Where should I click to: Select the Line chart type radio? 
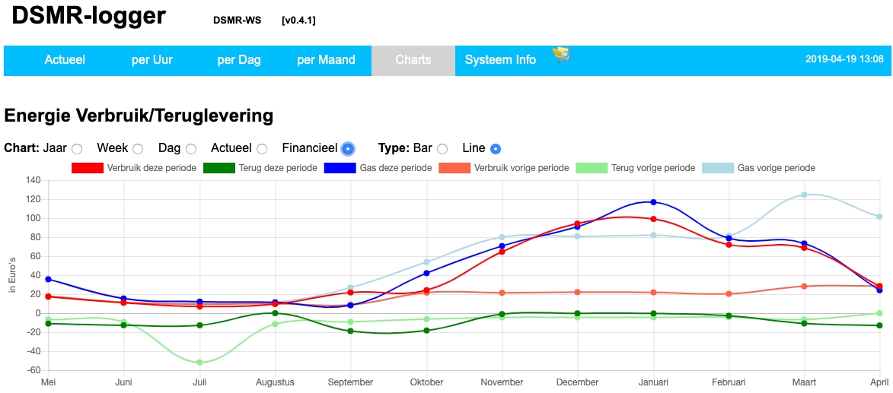[x=496, y=149]
